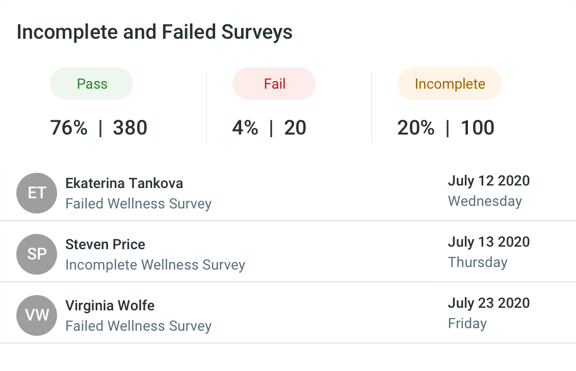Click the 76% | 380 Pass statistic
576x371 pixels.
[98, 127]
